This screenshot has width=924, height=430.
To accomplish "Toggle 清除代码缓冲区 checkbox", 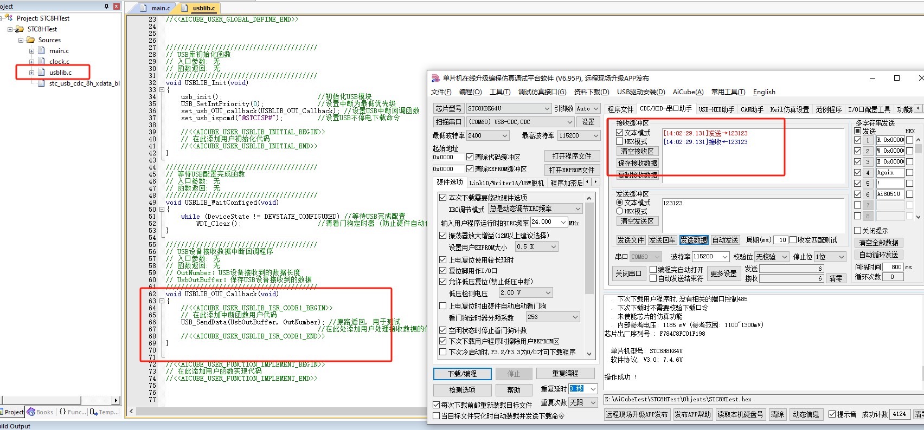I will [470, 157].
